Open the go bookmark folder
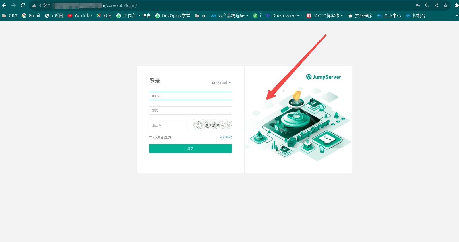 201,16
